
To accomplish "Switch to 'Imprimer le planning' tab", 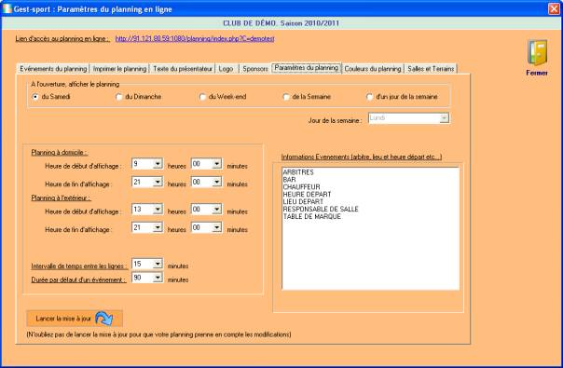I will tap(119, 69).
